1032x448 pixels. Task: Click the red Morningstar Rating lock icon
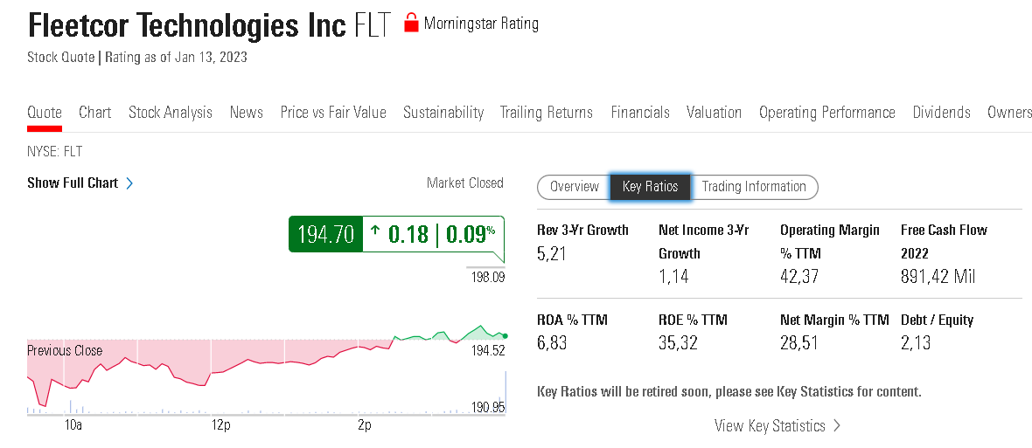tap(411, 23)
